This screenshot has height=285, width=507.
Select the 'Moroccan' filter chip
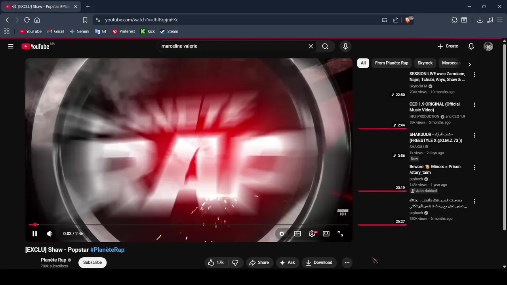tap(451, 63)
